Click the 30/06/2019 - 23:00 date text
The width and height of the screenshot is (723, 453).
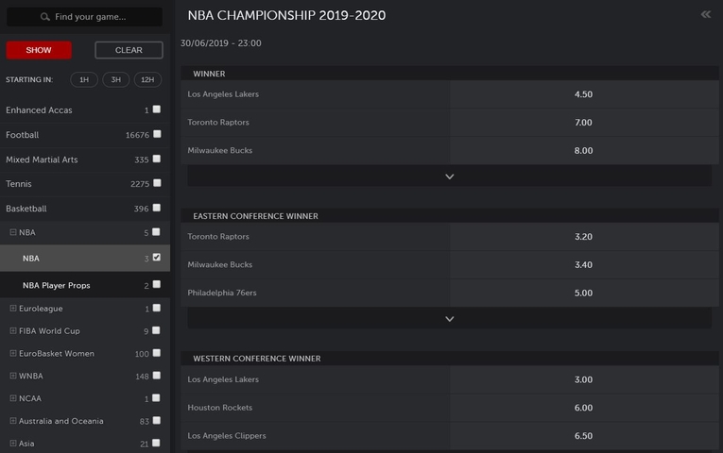[221, 43]
